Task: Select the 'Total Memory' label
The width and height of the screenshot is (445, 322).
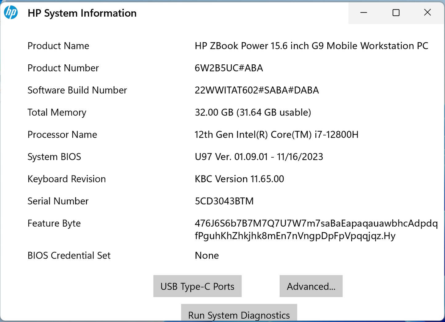Action: tap(57, 113)
